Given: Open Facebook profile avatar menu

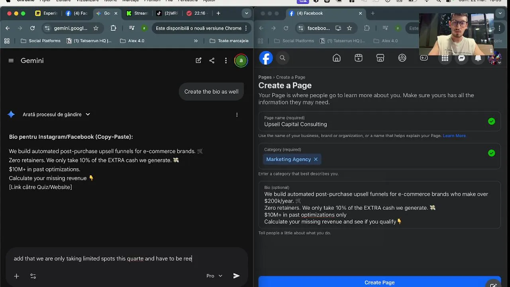Looking at the screenshot, I should pos(494,58).
